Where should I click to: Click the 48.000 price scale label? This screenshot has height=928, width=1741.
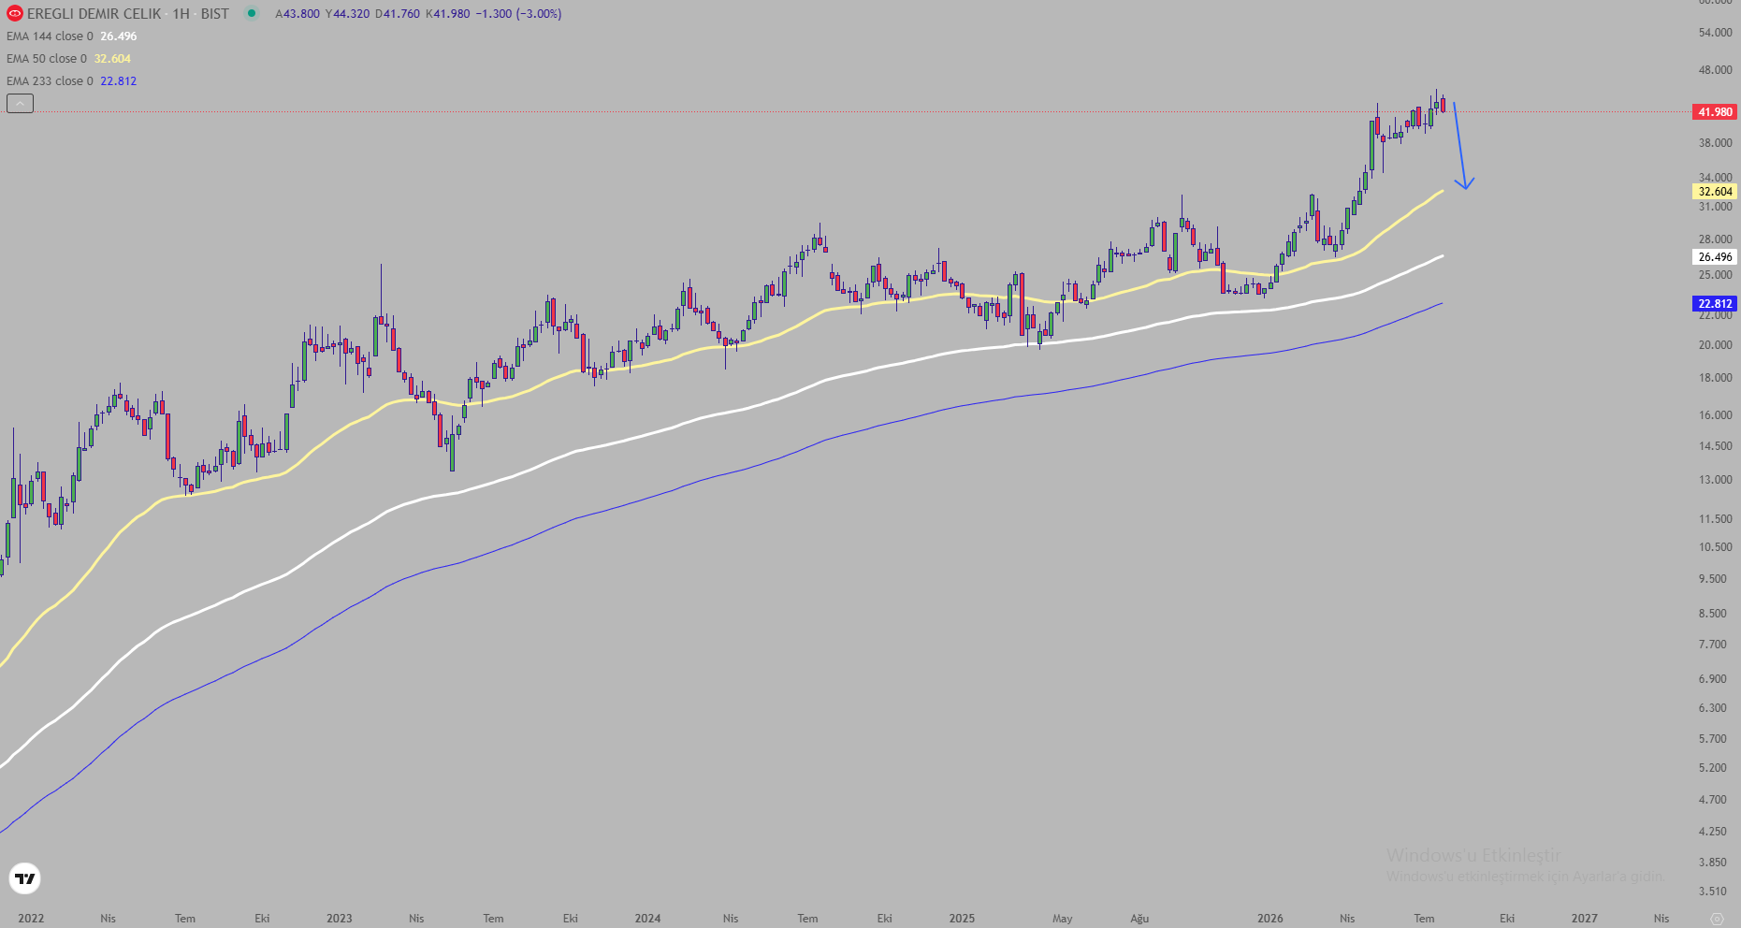click(x=1716, y=70)
